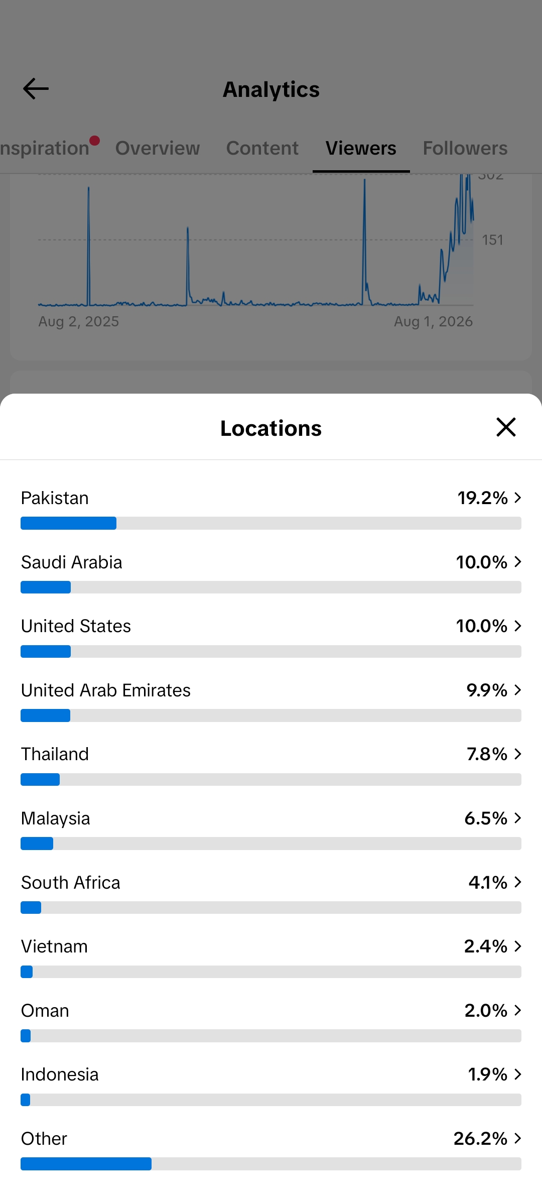Open the Inspiration tab

(45, 148)
